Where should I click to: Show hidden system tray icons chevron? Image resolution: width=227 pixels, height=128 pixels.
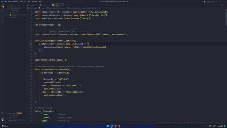point(204,126)
